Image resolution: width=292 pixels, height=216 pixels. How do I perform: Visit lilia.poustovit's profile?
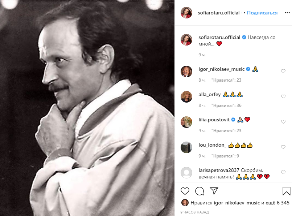[214, 120]
